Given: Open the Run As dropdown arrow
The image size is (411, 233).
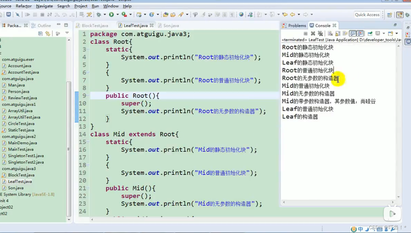Looking at the screenshot, I should coord(117,14).
